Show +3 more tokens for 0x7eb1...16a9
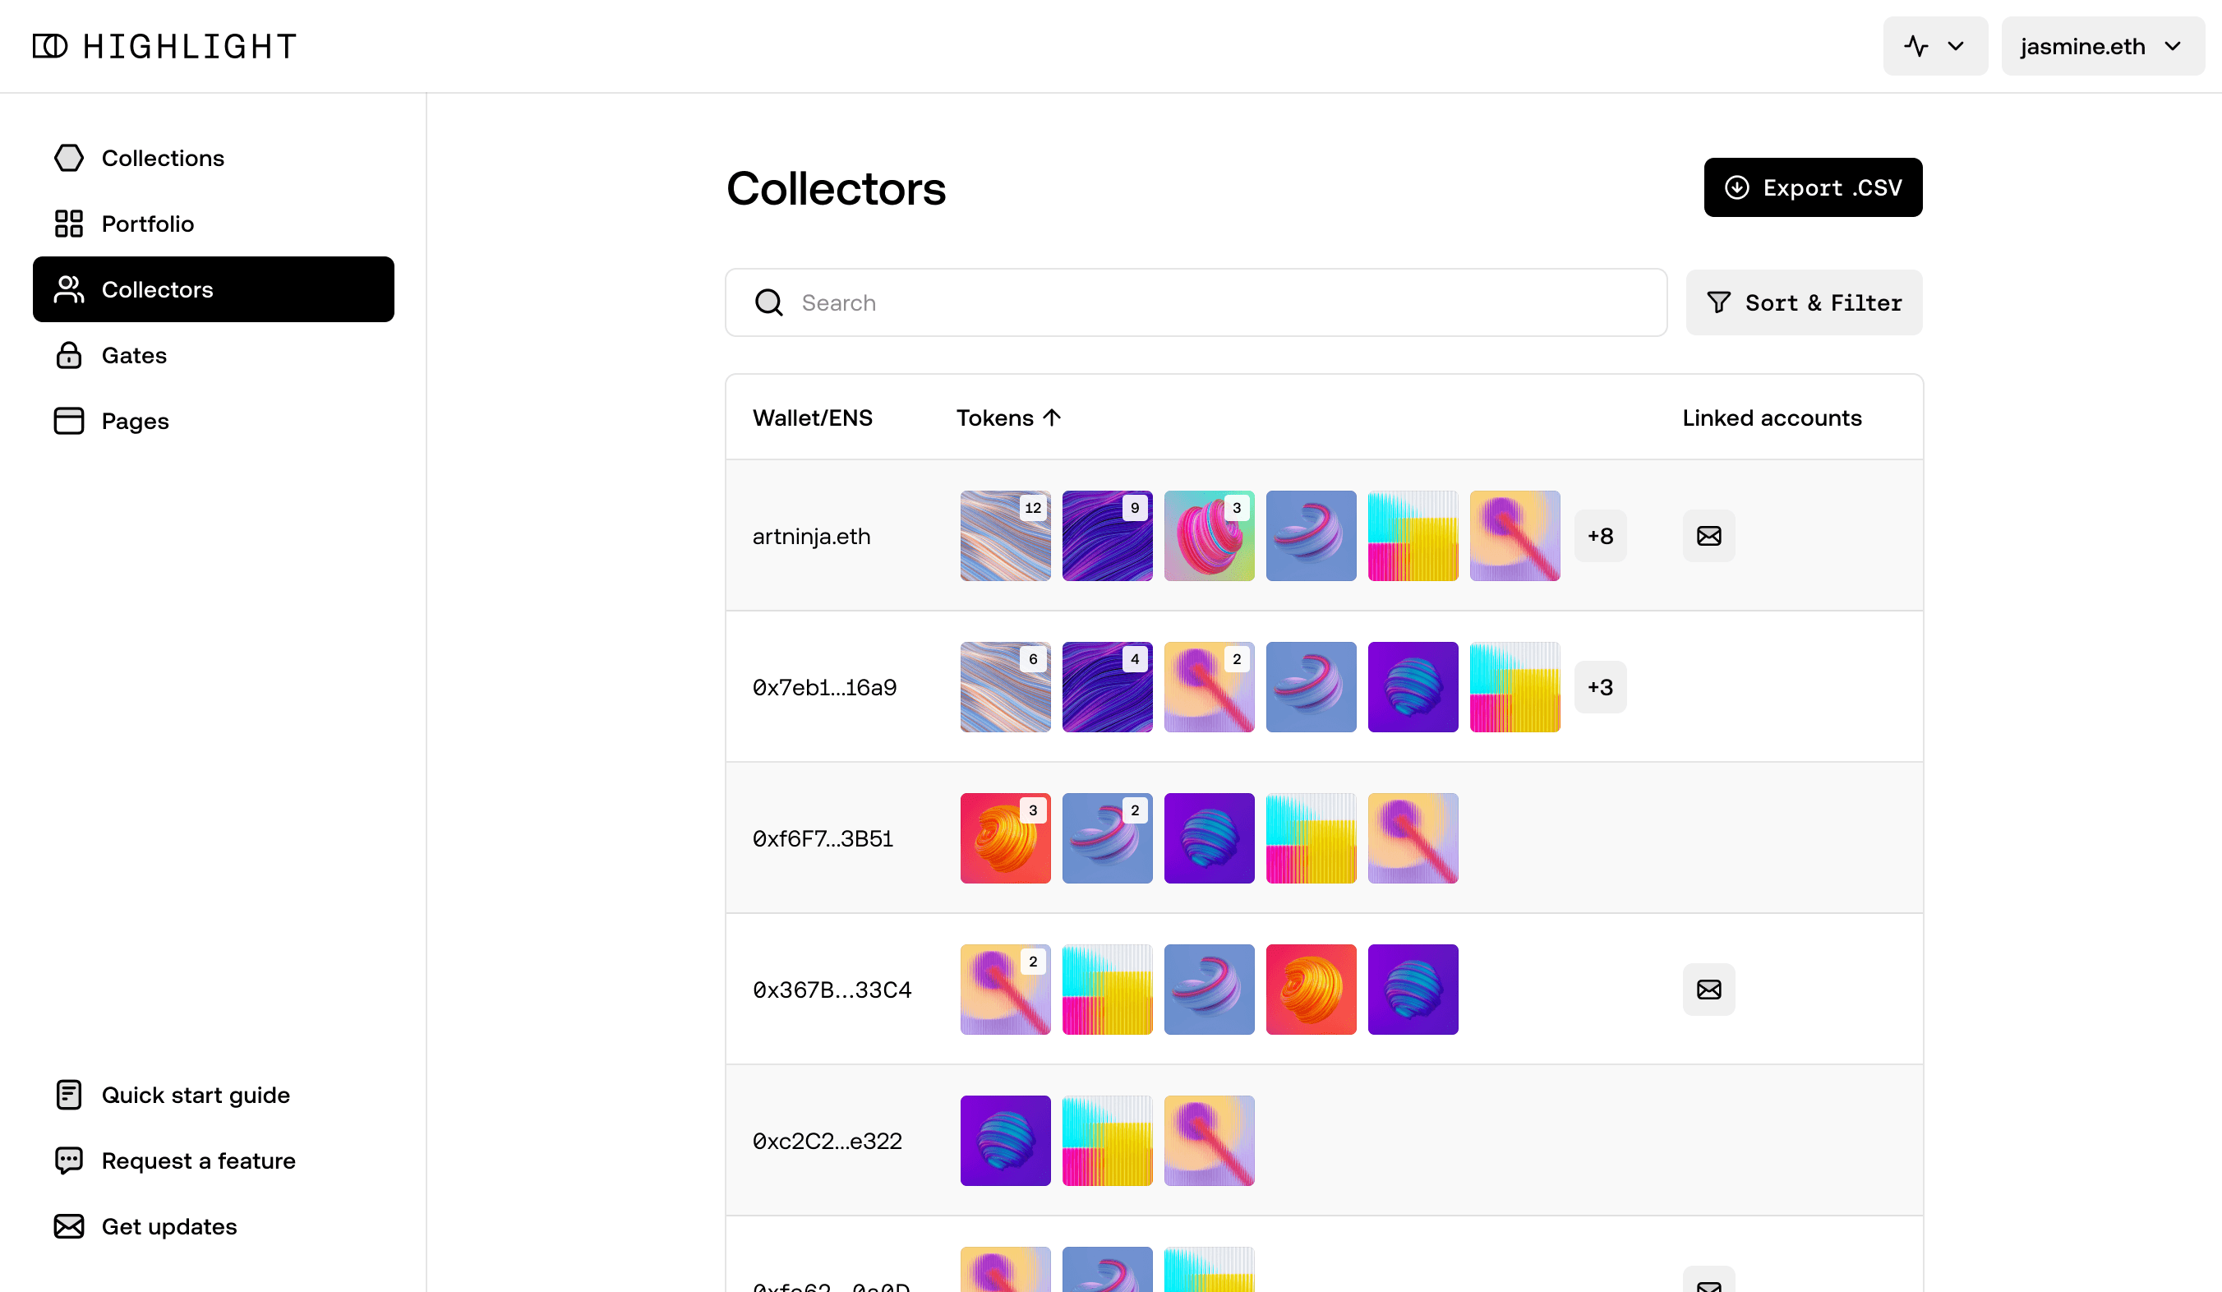The height and width of the screenshot is (1292, 2222). coord(1601,687)
